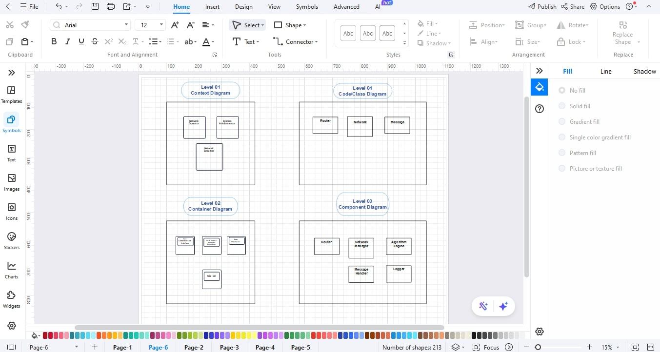Open the AI assistant sparkle icon

coord(503,306)
